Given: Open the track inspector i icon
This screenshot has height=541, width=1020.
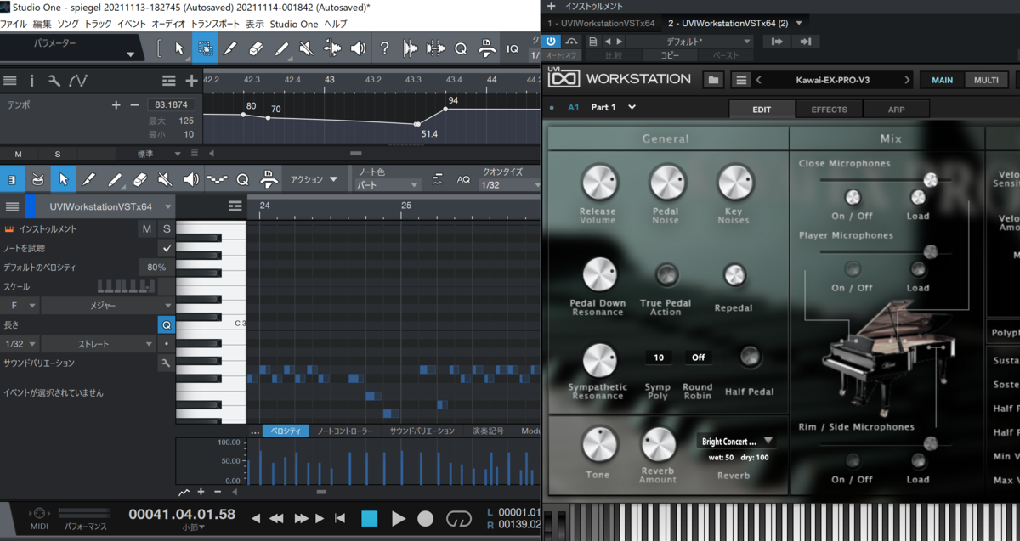Looking at the screenshot, I should (x=32, y=81).
